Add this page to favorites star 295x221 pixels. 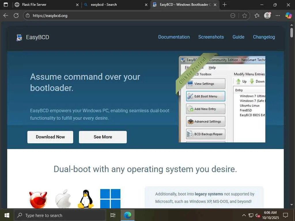pyautogui.click(x=244, y=16)
